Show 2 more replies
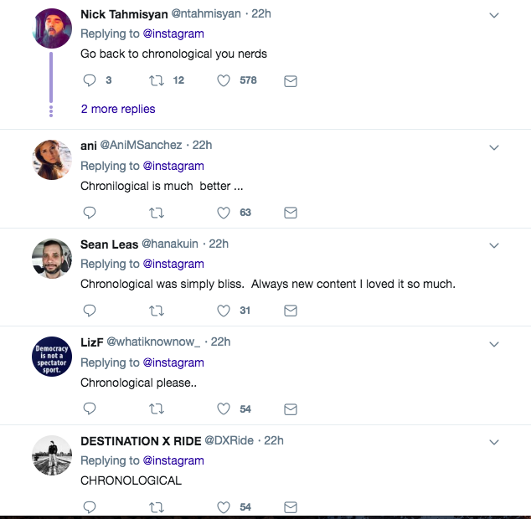Image resolution: width=531 pixels, height=519 pixels. (118, 109)
